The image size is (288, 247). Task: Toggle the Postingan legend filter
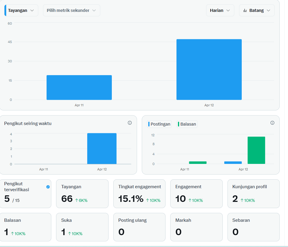pyautogui.click(x=159, y=124)
